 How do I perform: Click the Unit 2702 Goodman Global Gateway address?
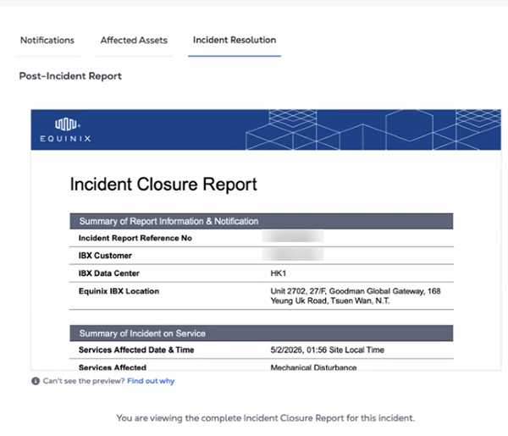coord(356,296)
